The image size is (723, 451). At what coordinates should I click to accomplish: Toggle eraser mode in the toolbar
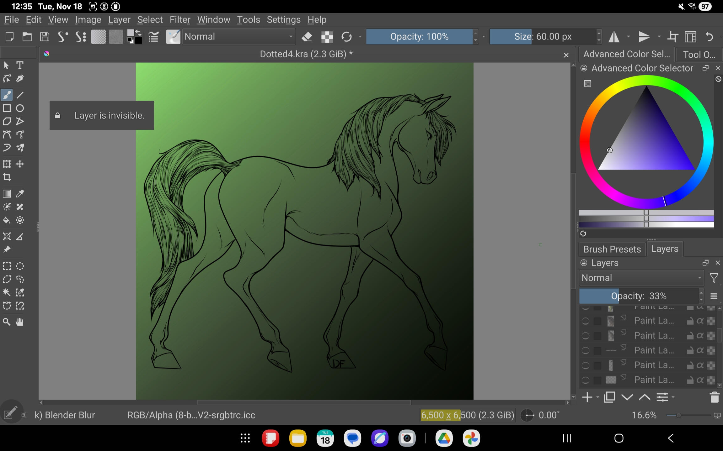click(307, 37)
